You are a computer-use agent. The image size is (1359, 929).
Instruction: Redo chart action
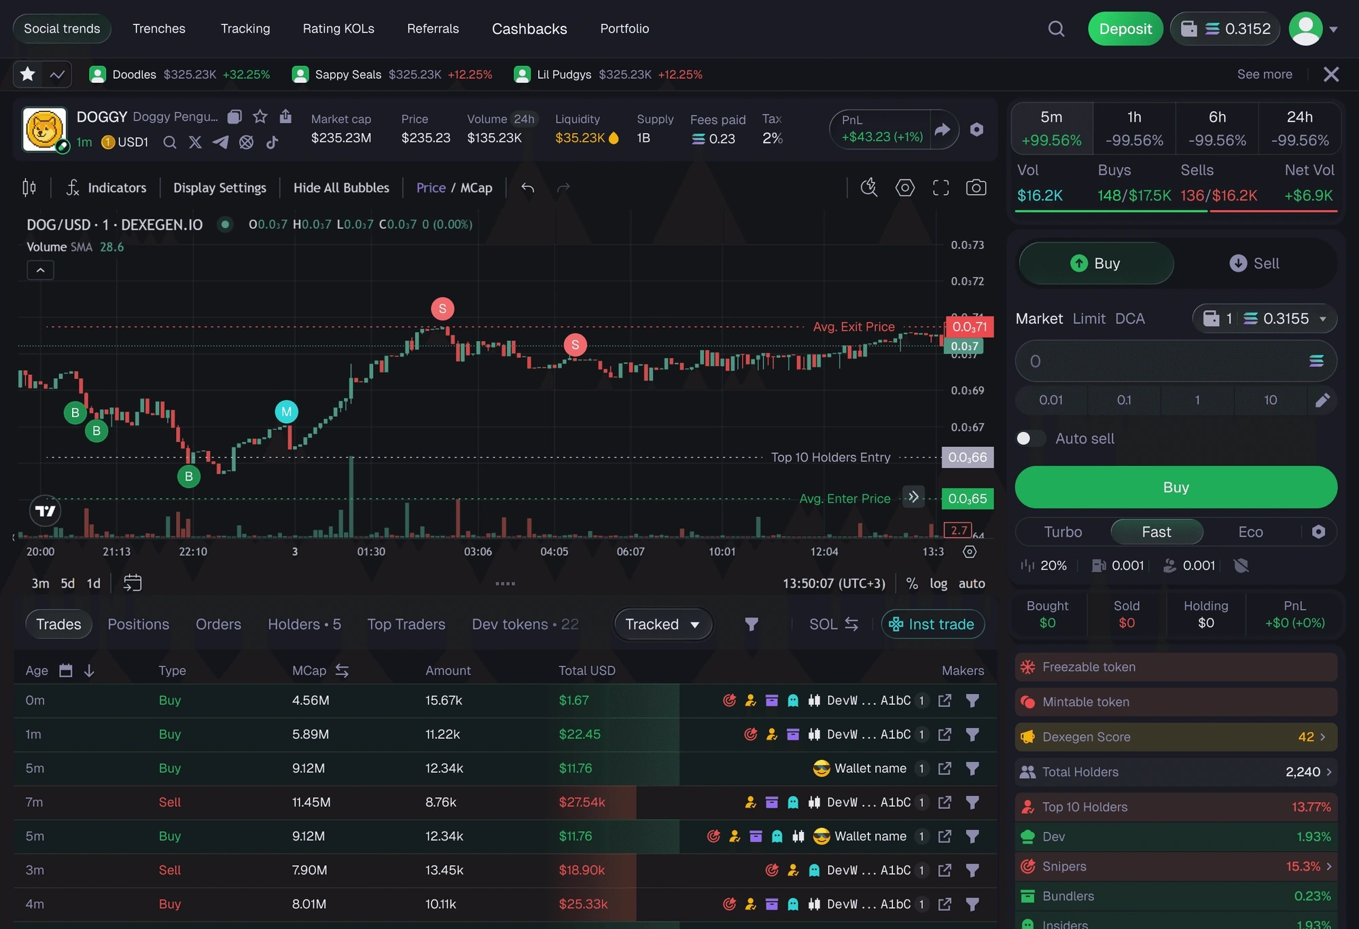(x=563, y=187)
